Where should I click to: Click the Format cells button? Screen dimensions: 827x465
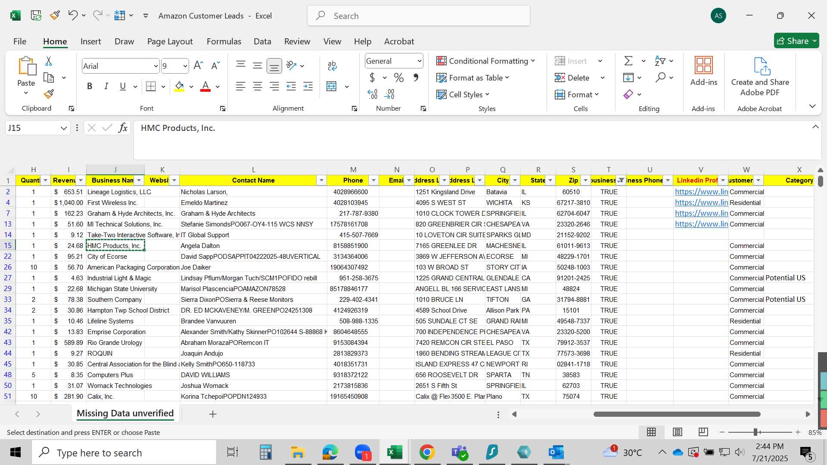[577, 94]
